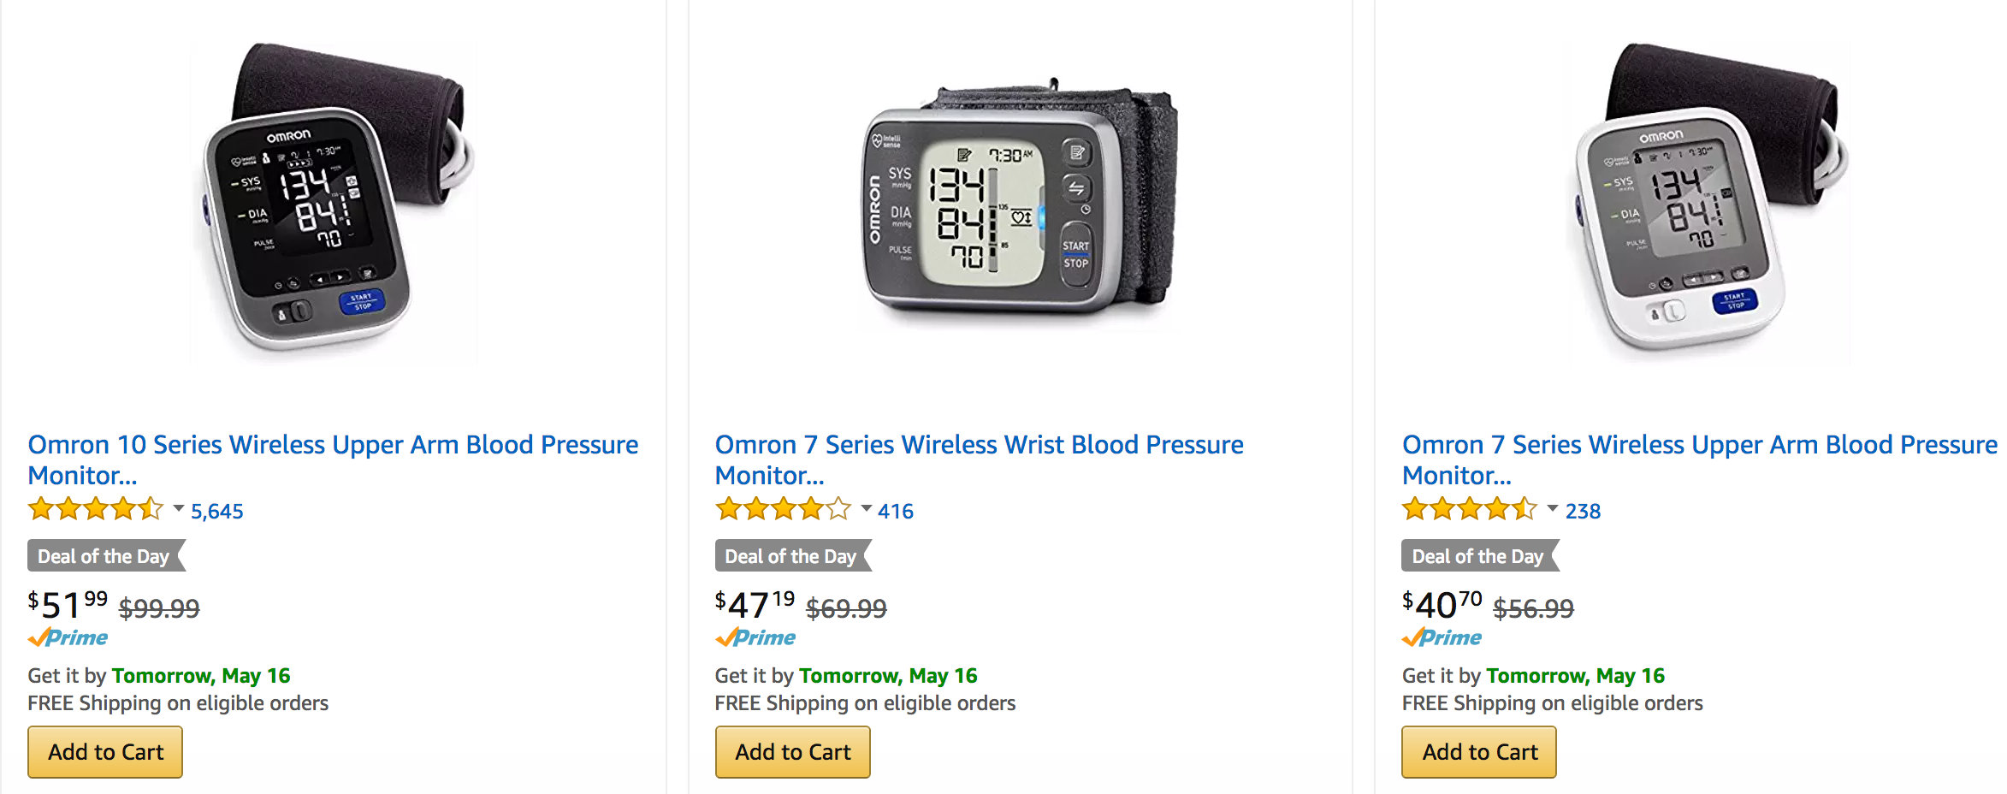This screenshot has width=2007, height=794.
Task: Click the Omron 7 Series Wrist star rating
Action: (x=783, y=510)
